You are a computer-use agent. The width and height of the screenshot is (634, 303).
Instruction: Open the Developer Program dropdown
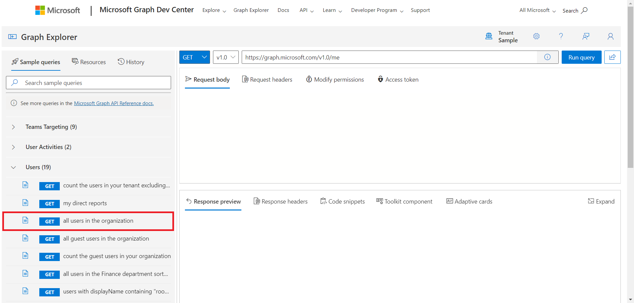point(377,10)
